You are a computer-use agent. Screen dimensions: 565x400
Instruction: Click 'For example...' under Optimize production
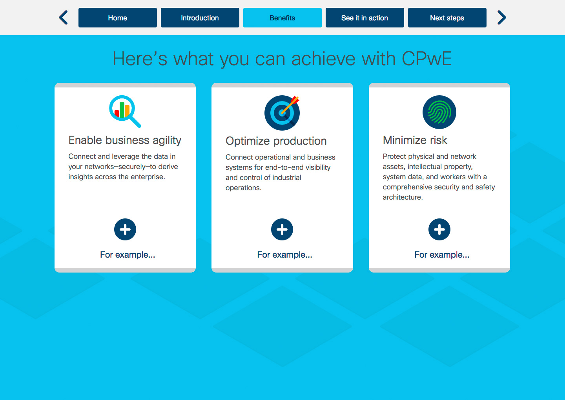click(x=285, y=255)
